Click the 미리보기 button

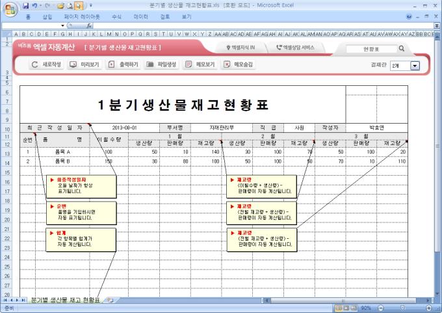84,64
